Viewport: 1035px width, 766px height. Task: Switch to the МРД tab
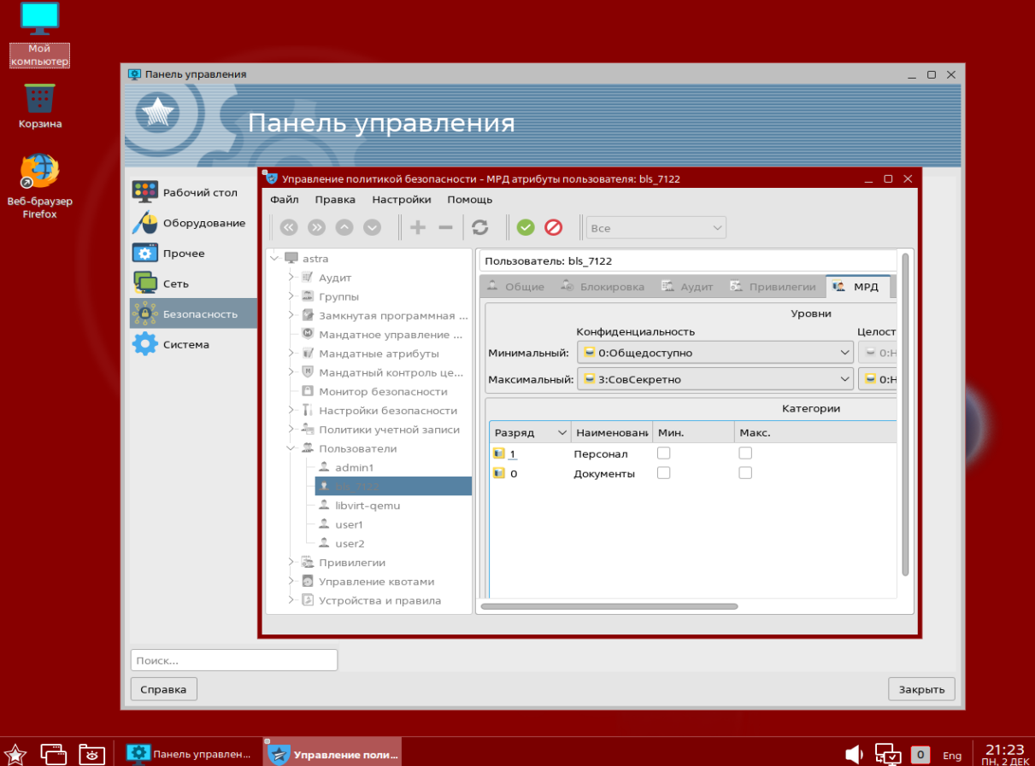coord(857,287)
